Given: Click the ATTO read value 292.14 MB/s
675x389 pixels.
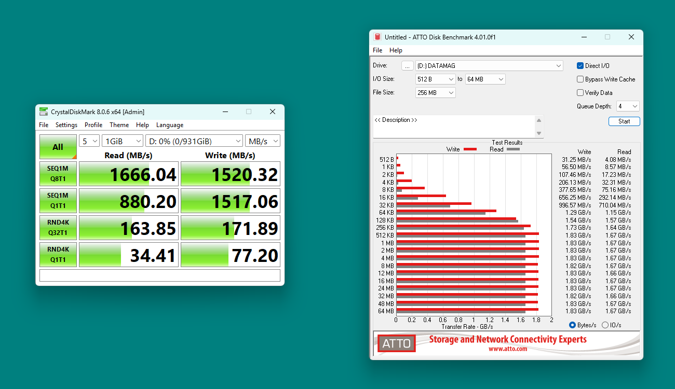Looking at the screenshot, I should pyautogui.click(x=615, y=198).
